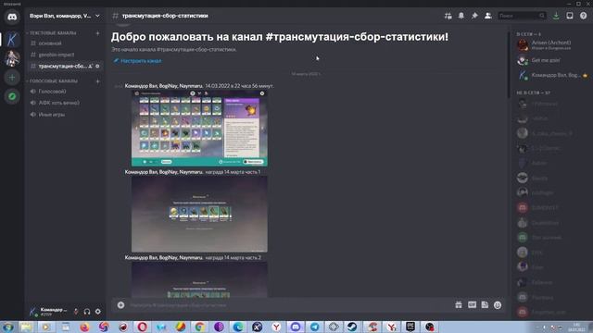Toggle the member list icon
Screen dimensions: 593x333
coord(488,16)
